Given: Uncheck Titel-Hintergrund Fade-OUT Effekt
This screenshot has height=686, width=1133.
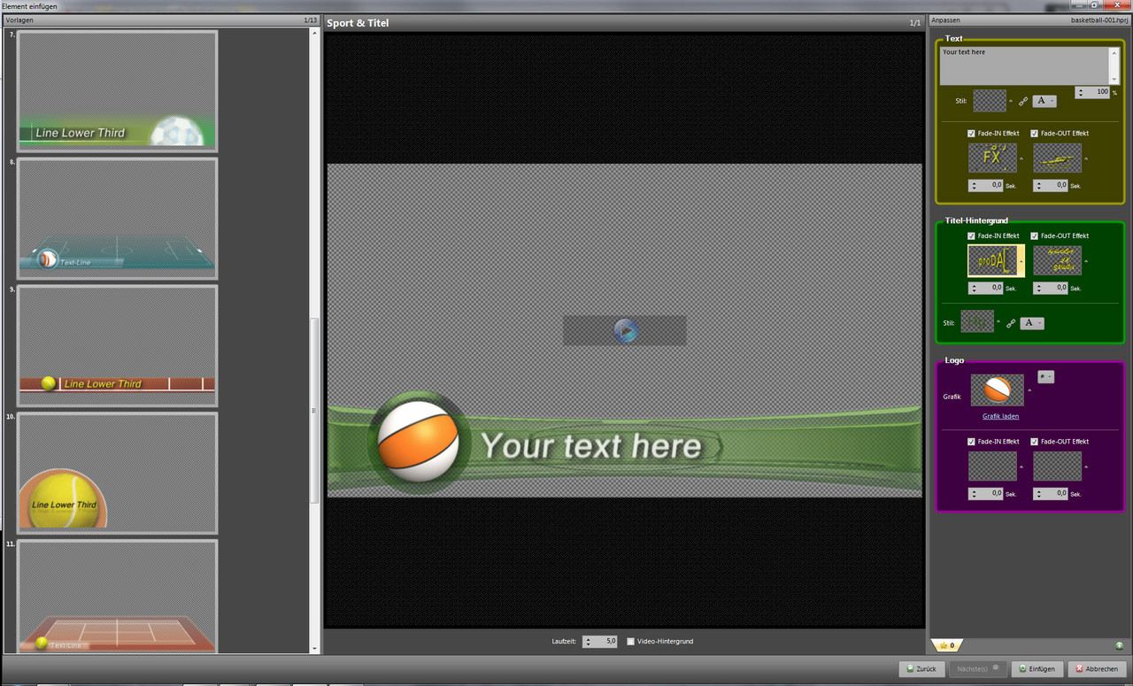Looking at the screenshot, I should 1035,236.
